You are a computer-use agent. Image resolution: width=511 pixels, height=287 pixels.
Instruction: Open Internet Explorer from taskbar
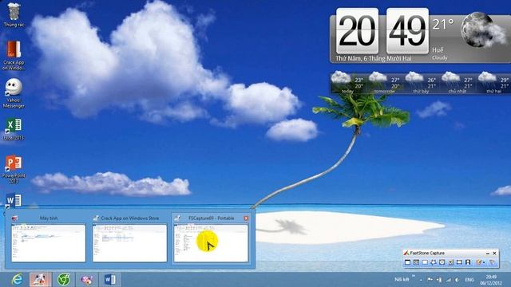pos(17,280)
